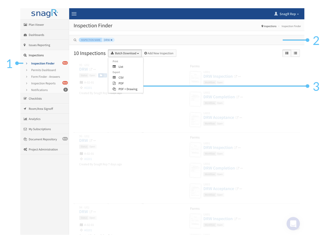325x243 pixels.
Task: Open Document Repository
Action: [x=45, y=139]
